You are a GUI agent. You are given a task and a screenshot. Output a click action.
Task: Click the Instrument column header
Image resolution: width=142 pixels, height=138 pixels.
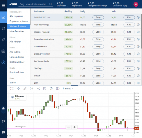[x=39, y=11]
